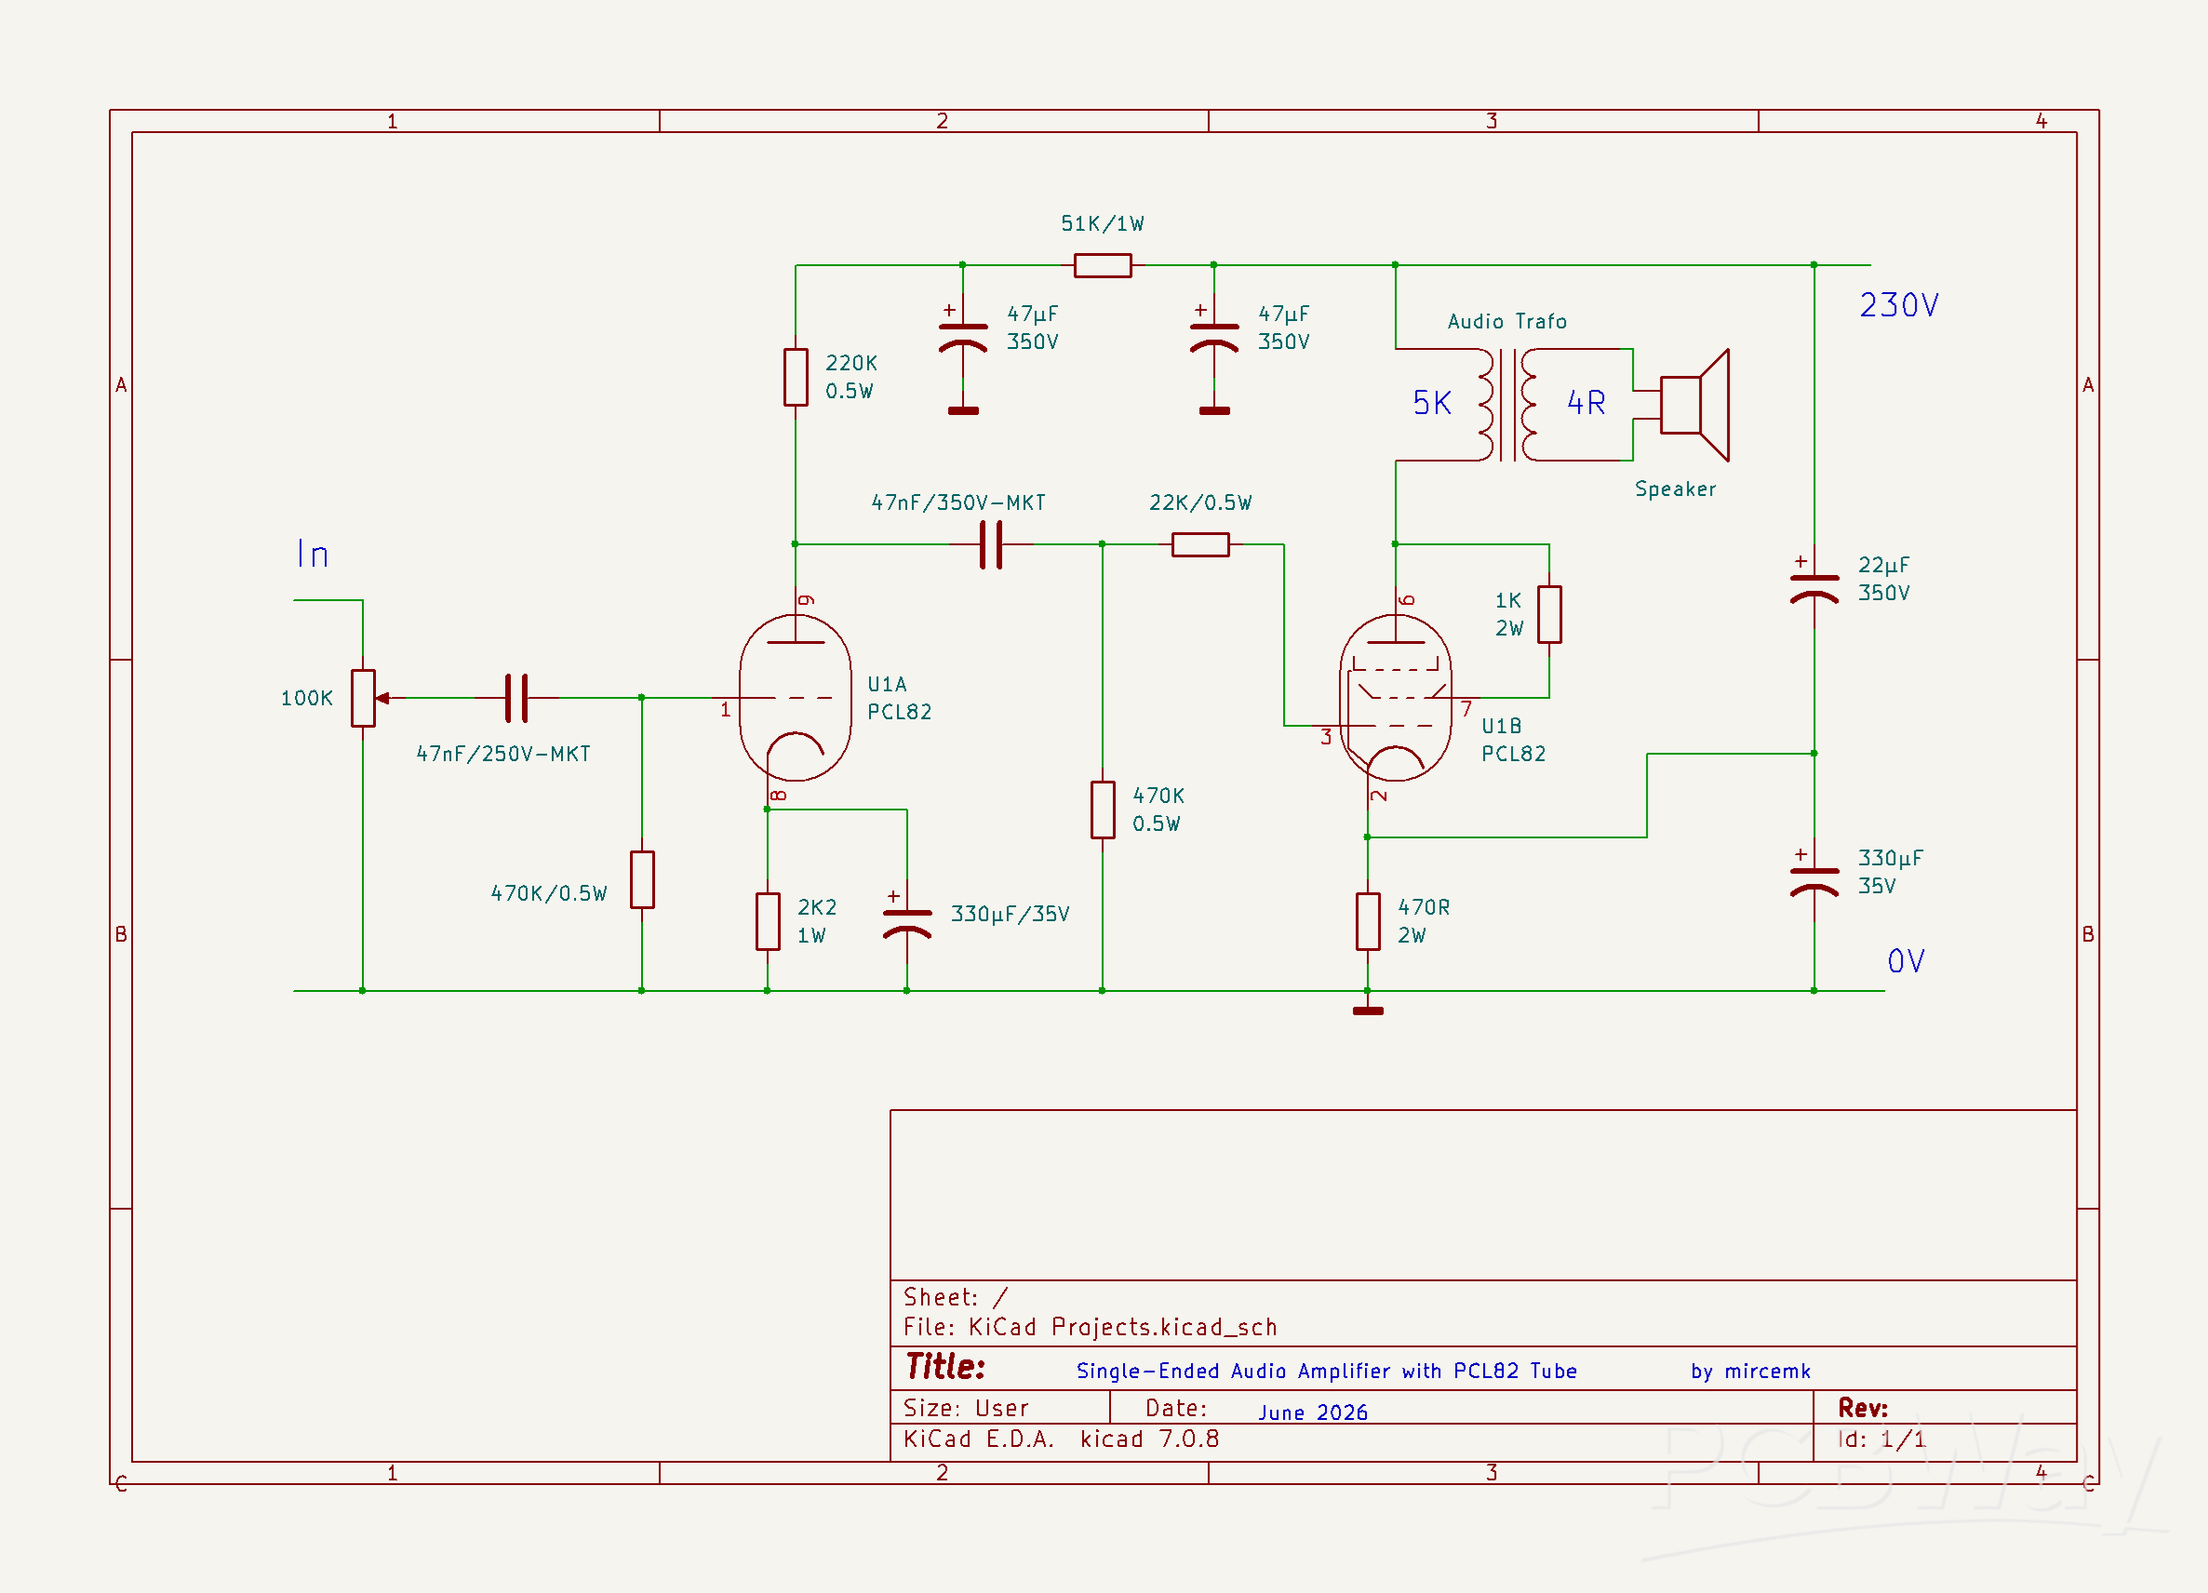Click the U1B pentode tube symbol

(1395, 698)
